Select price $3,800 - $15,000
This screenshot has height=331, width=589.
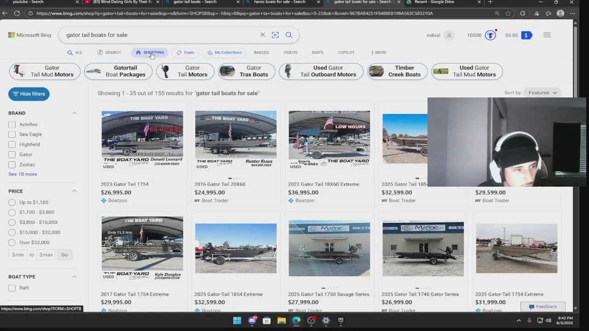(x=12, y=223)
